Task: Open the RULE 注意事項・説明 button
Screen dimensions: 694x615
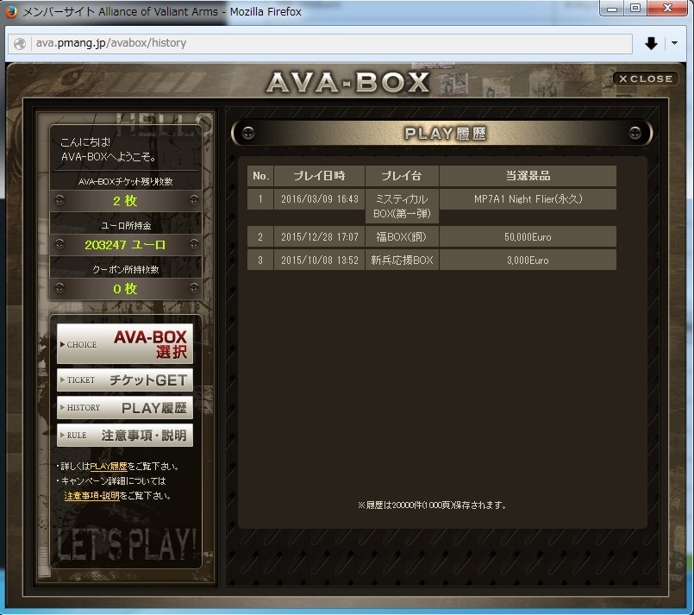Action: [125, 435]
